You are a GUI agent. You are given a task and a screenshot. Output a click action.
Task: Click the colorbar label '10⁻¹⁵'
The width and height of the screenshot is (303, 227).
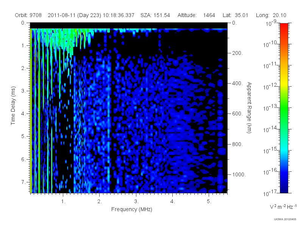[x=270, y=150]
